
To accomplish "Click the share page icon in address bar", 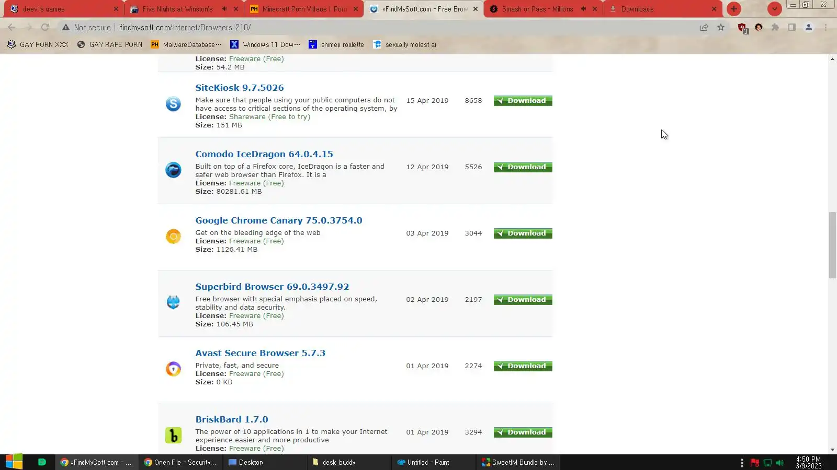I will point(704,27).
